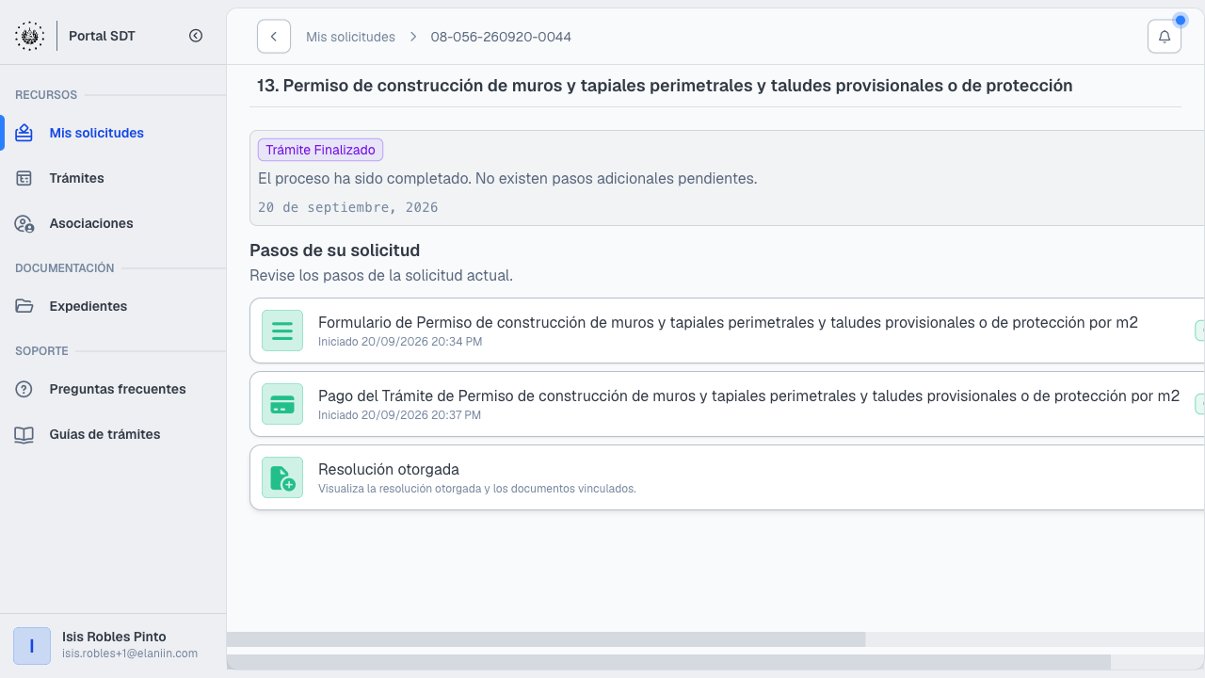Click the Resolución otorgada document icon

(282, 477)
